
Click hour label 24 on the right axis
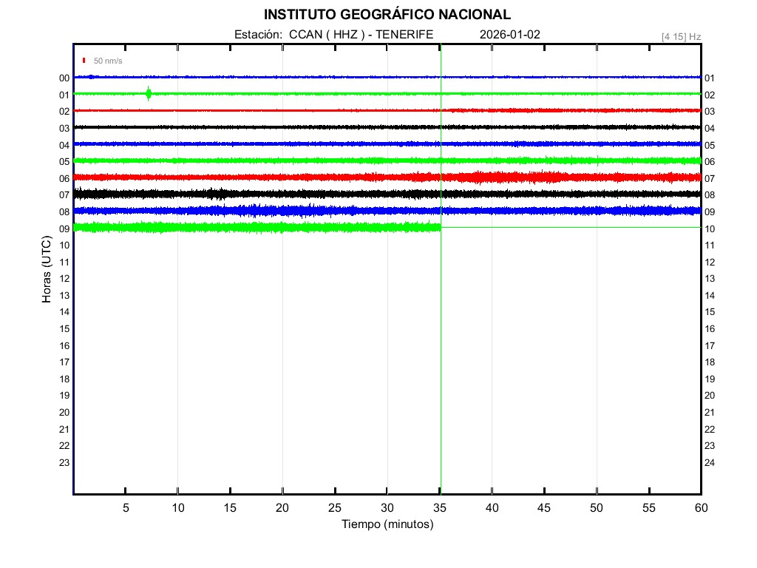(x=709, y=462)
